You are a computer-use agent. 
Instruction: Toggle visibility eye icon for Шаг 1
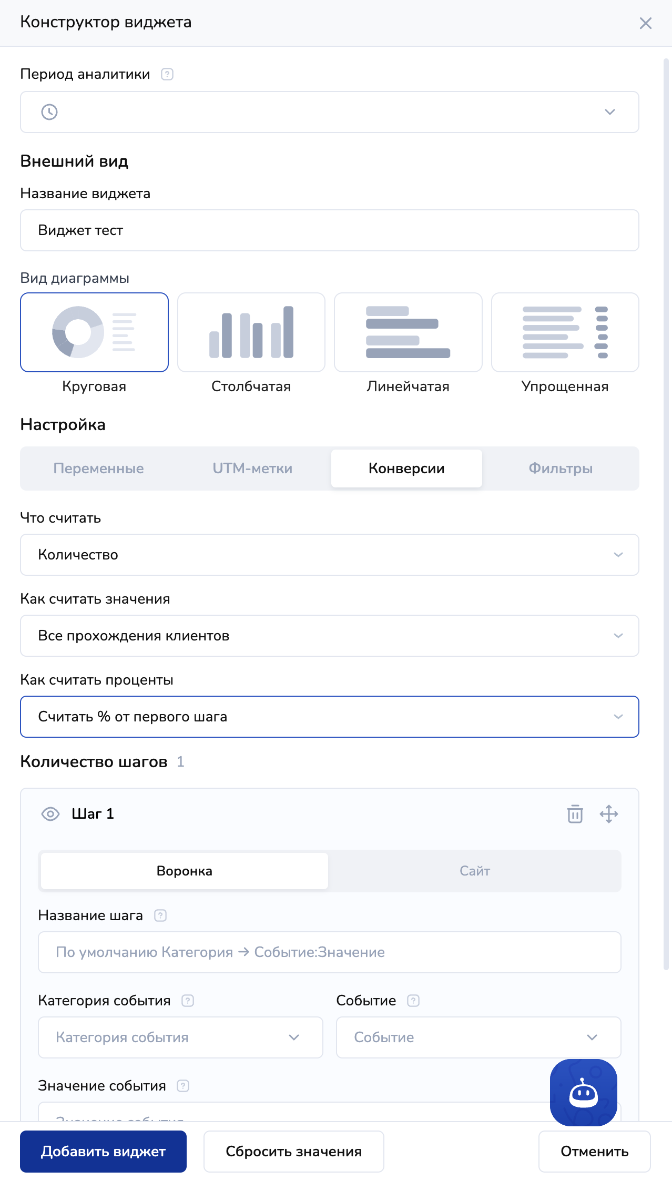pyautogui.click(x=50, y=814)
